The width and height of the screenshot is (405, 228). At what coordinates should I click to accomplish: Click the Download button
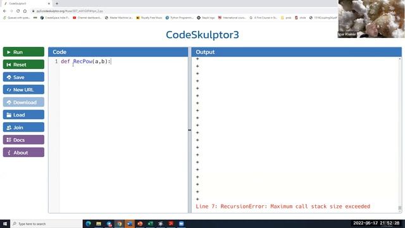(x=23, y=102)
